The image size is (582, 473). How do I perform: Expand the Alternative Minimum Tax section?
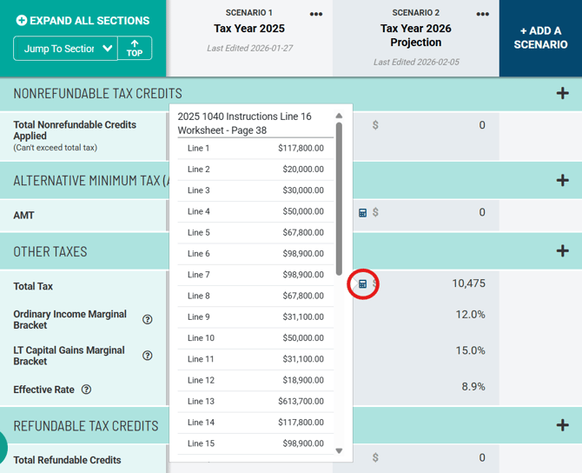562,181
